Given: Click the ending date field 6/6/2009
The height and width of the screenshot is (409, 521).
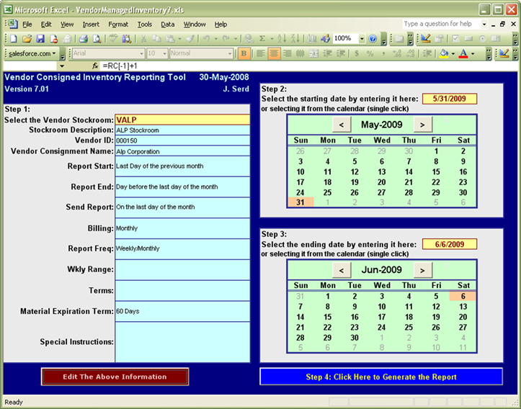Looking at the screenshot, I should (450, 244).
